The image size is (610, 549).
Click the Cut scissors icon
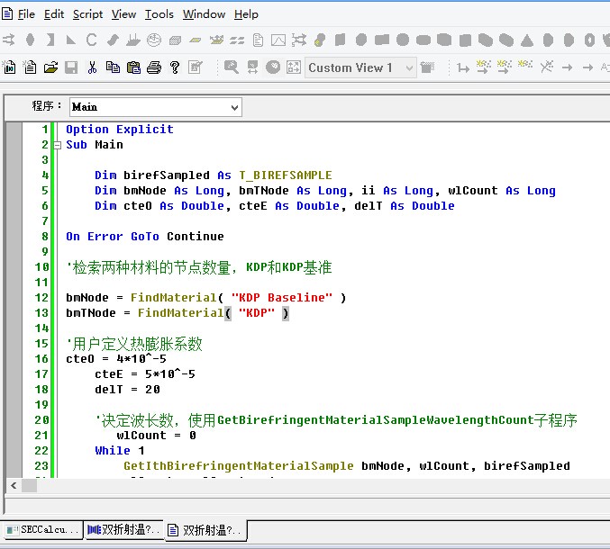[93, 67]
